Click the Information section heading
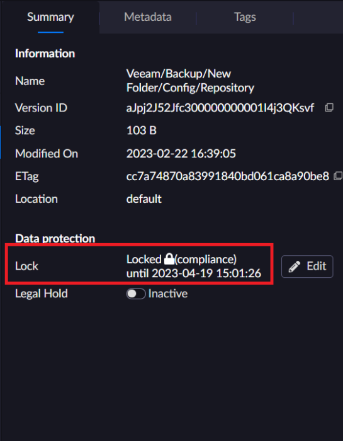 point(45,54)
